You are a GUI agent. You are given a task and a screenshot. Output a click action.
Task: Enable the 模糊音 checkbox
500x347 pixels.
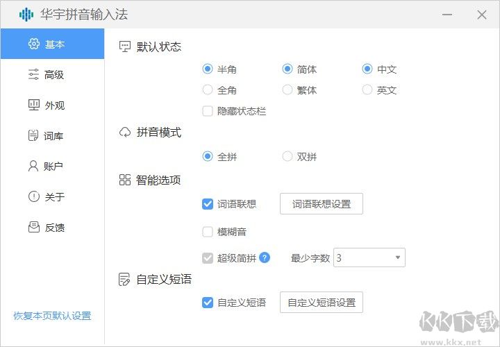(208, 232)
